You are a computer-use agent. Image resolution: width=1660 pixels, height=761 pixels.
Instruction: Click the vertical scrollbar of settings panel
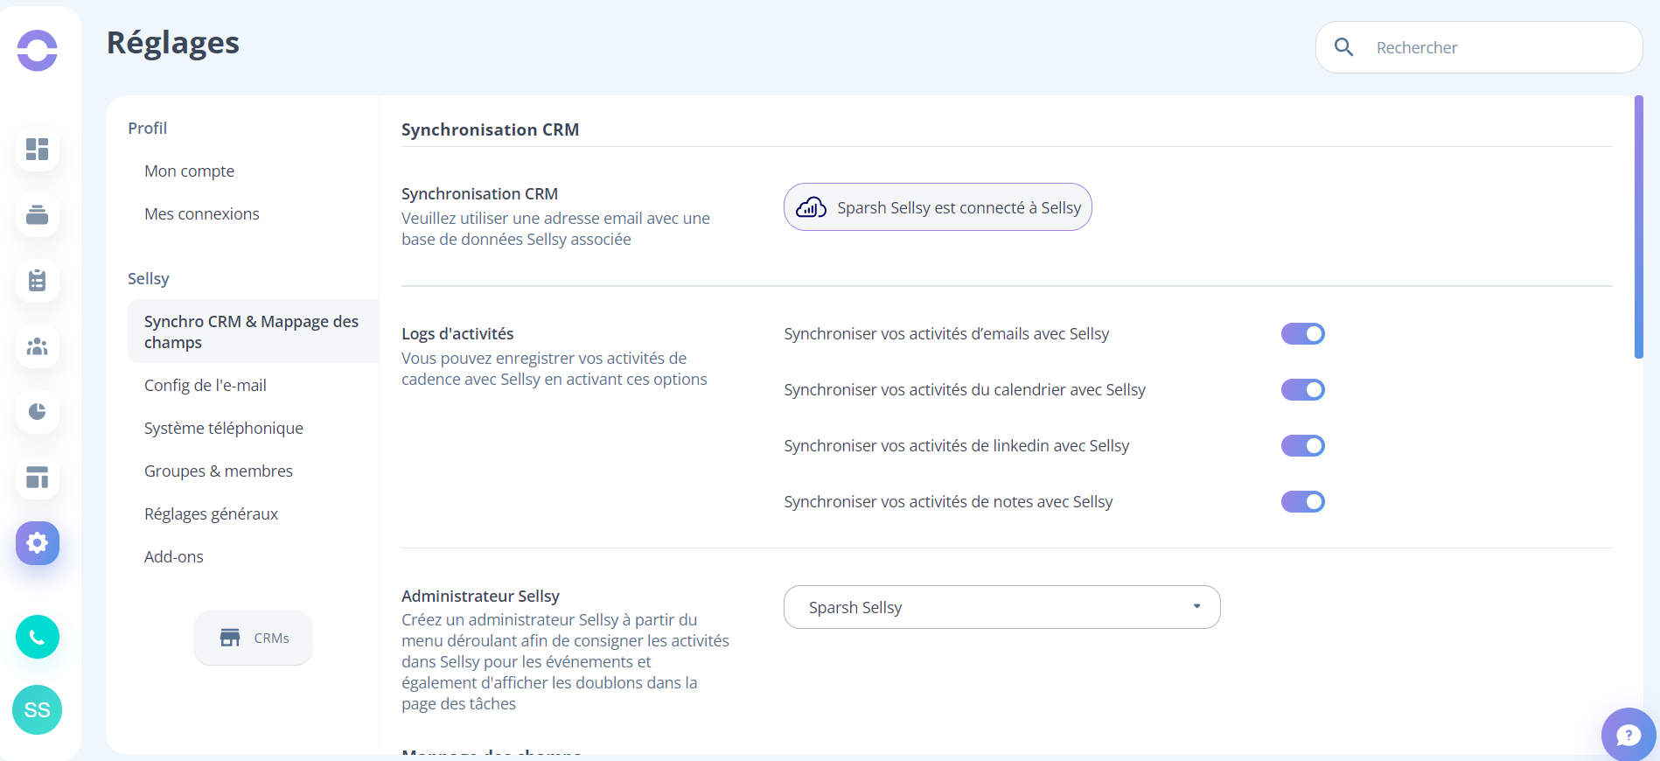1638,227
